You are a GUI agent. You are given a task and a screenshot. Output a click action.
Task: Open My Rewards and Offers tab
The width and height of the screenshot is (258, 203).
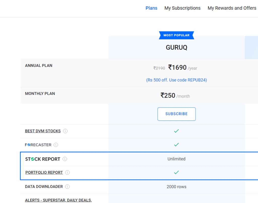[x=232, y=8]
